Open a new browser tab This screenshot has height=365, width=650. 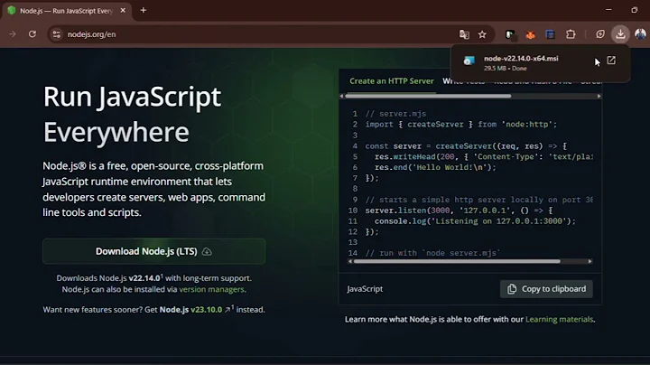coord(144,10)
